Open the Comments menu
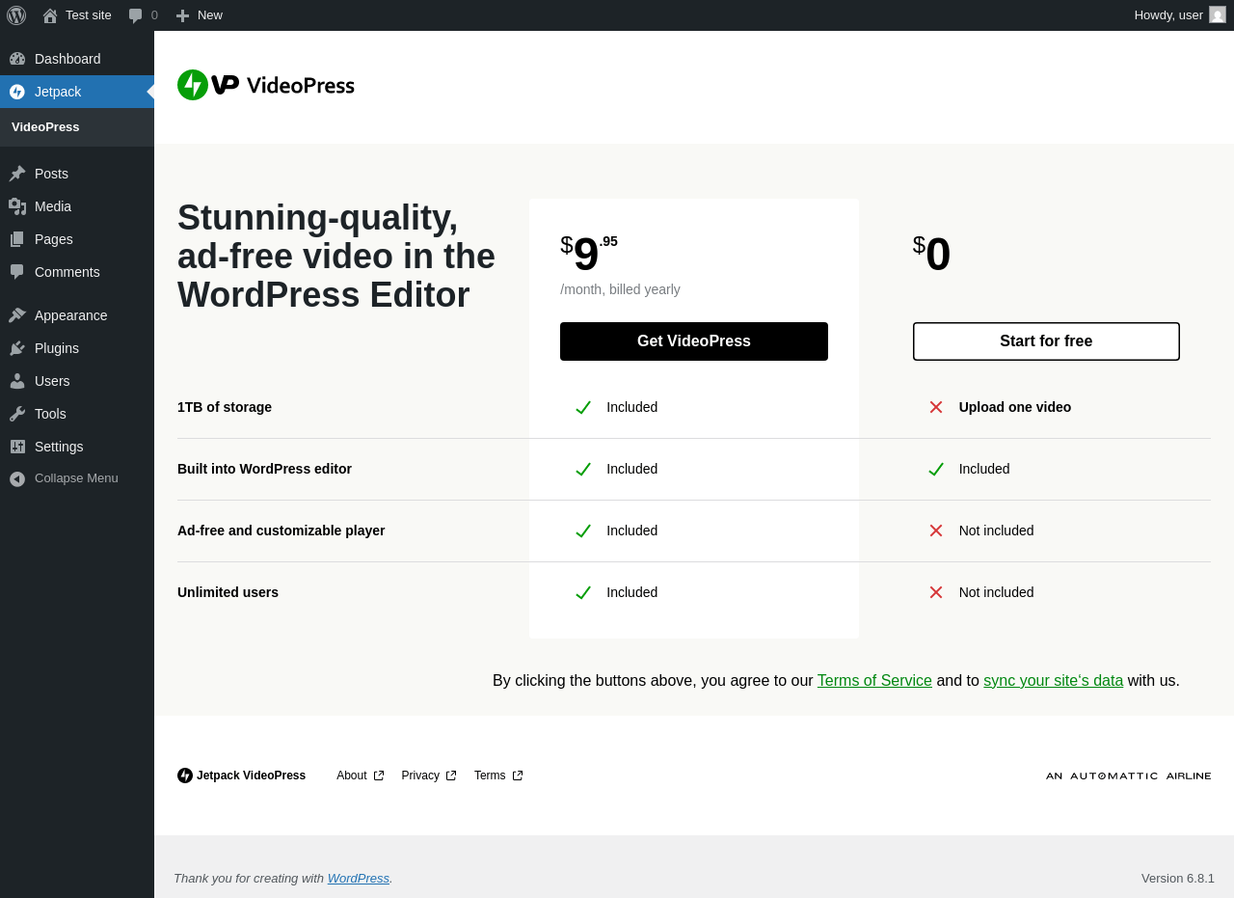The image size is (1234, 898). coord(77,272)
